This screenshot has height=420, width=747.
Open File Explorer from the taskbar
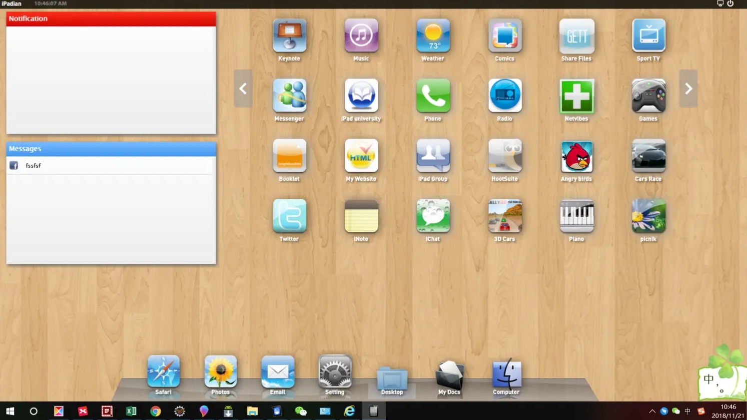point(252,411)
